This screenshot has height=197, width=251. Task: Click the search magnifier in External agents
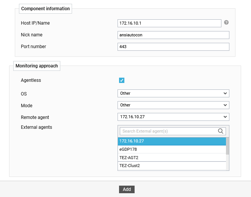(220, 131)
